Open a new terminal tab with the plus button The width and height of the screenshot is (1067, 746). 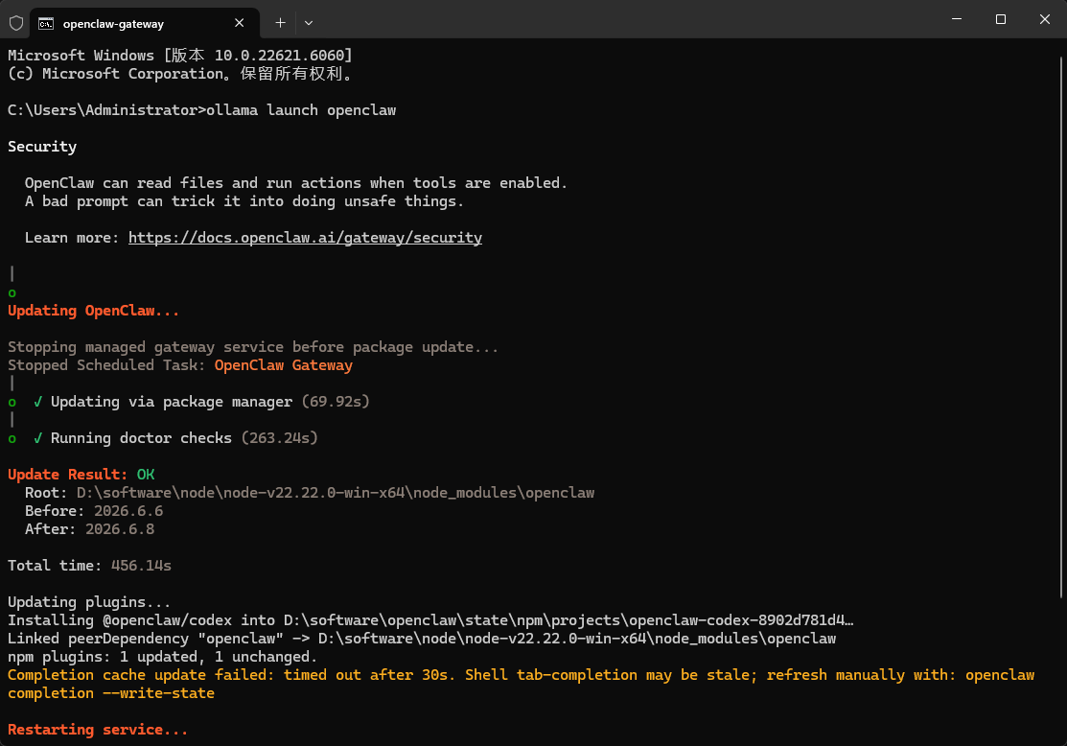pos(280,23)
